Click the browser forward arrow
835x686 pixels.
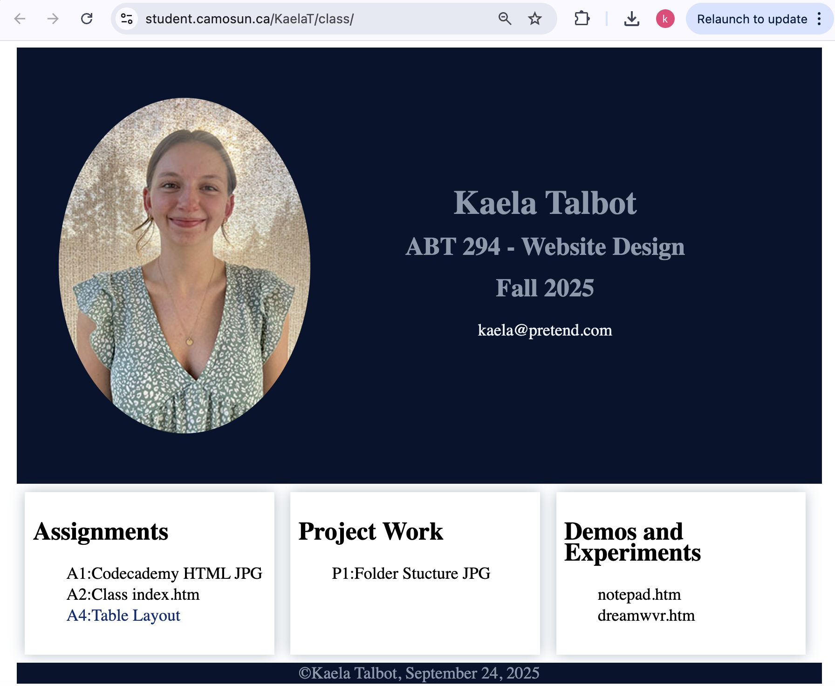53,19
